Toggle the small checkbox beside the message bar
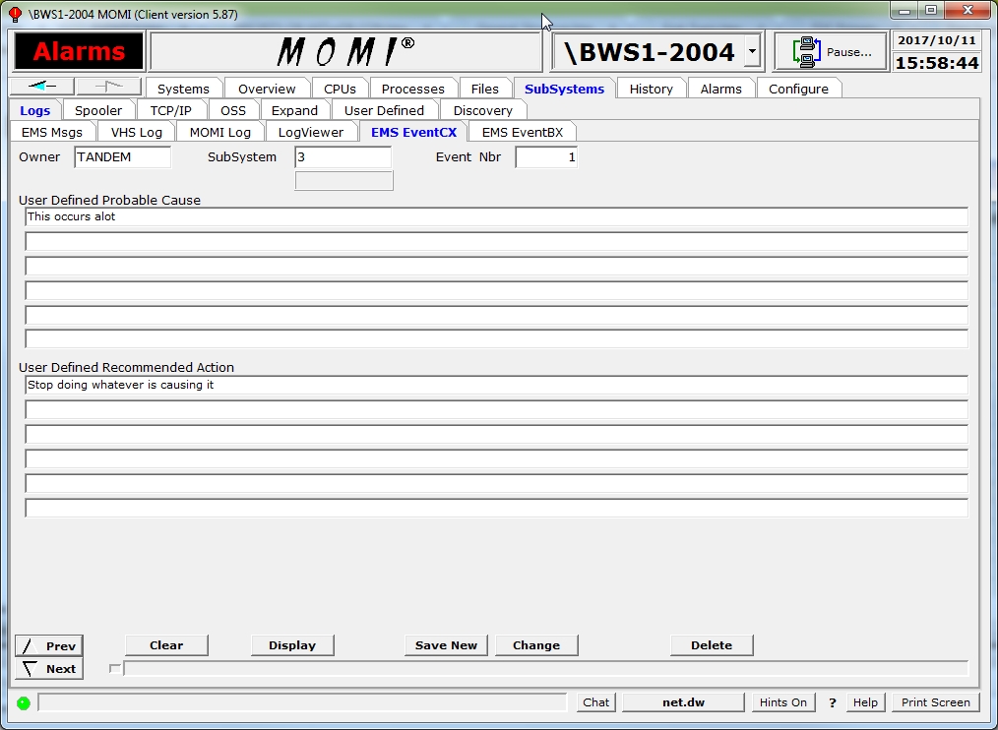 114,669
